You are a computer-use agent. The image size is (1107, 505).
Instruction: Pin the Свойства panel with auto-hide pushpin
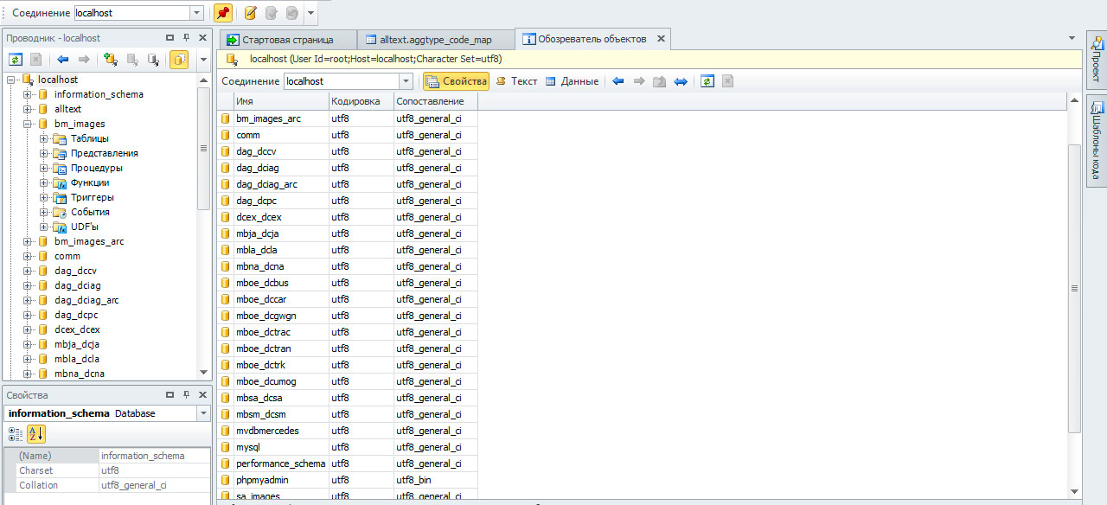pos(186,395)
